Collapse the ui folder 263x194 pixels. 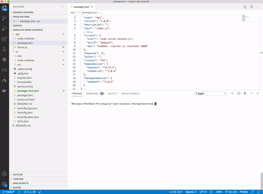click(38, 52)
